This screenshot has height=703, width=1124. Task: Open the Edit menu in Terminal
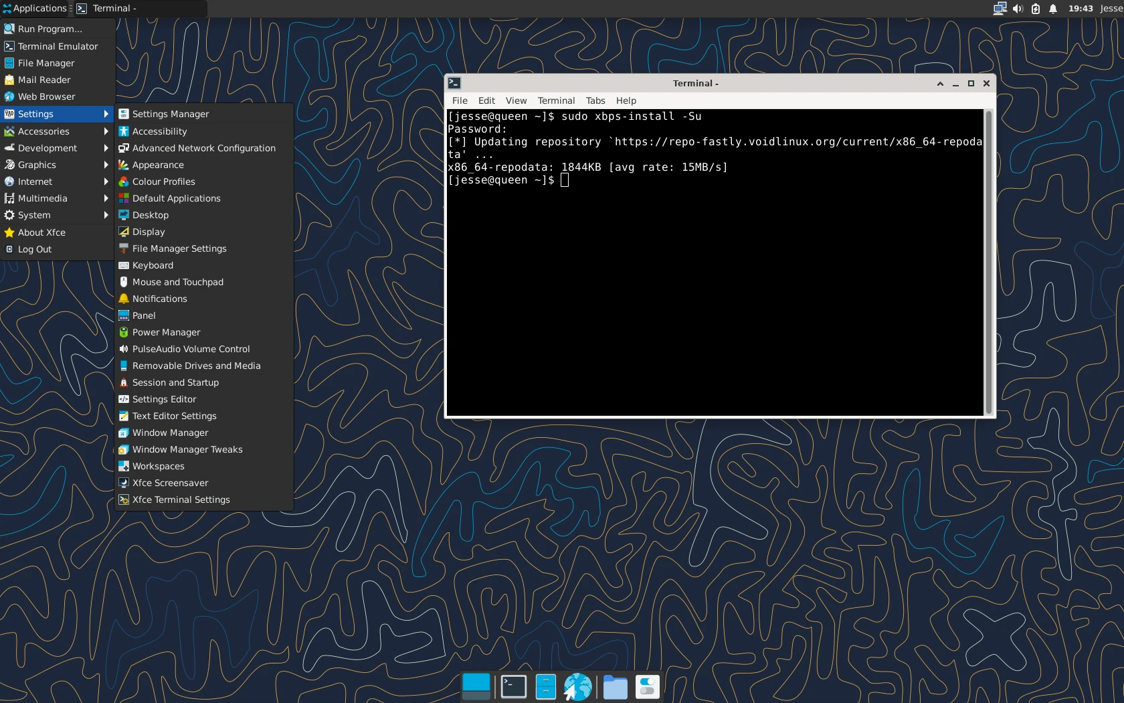pyautogui.click(x=486, y=100)
